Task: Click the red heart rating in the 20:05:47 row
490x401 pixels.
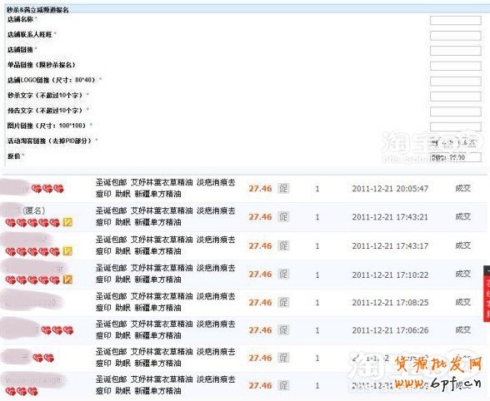Action: (x=47, y=189)
